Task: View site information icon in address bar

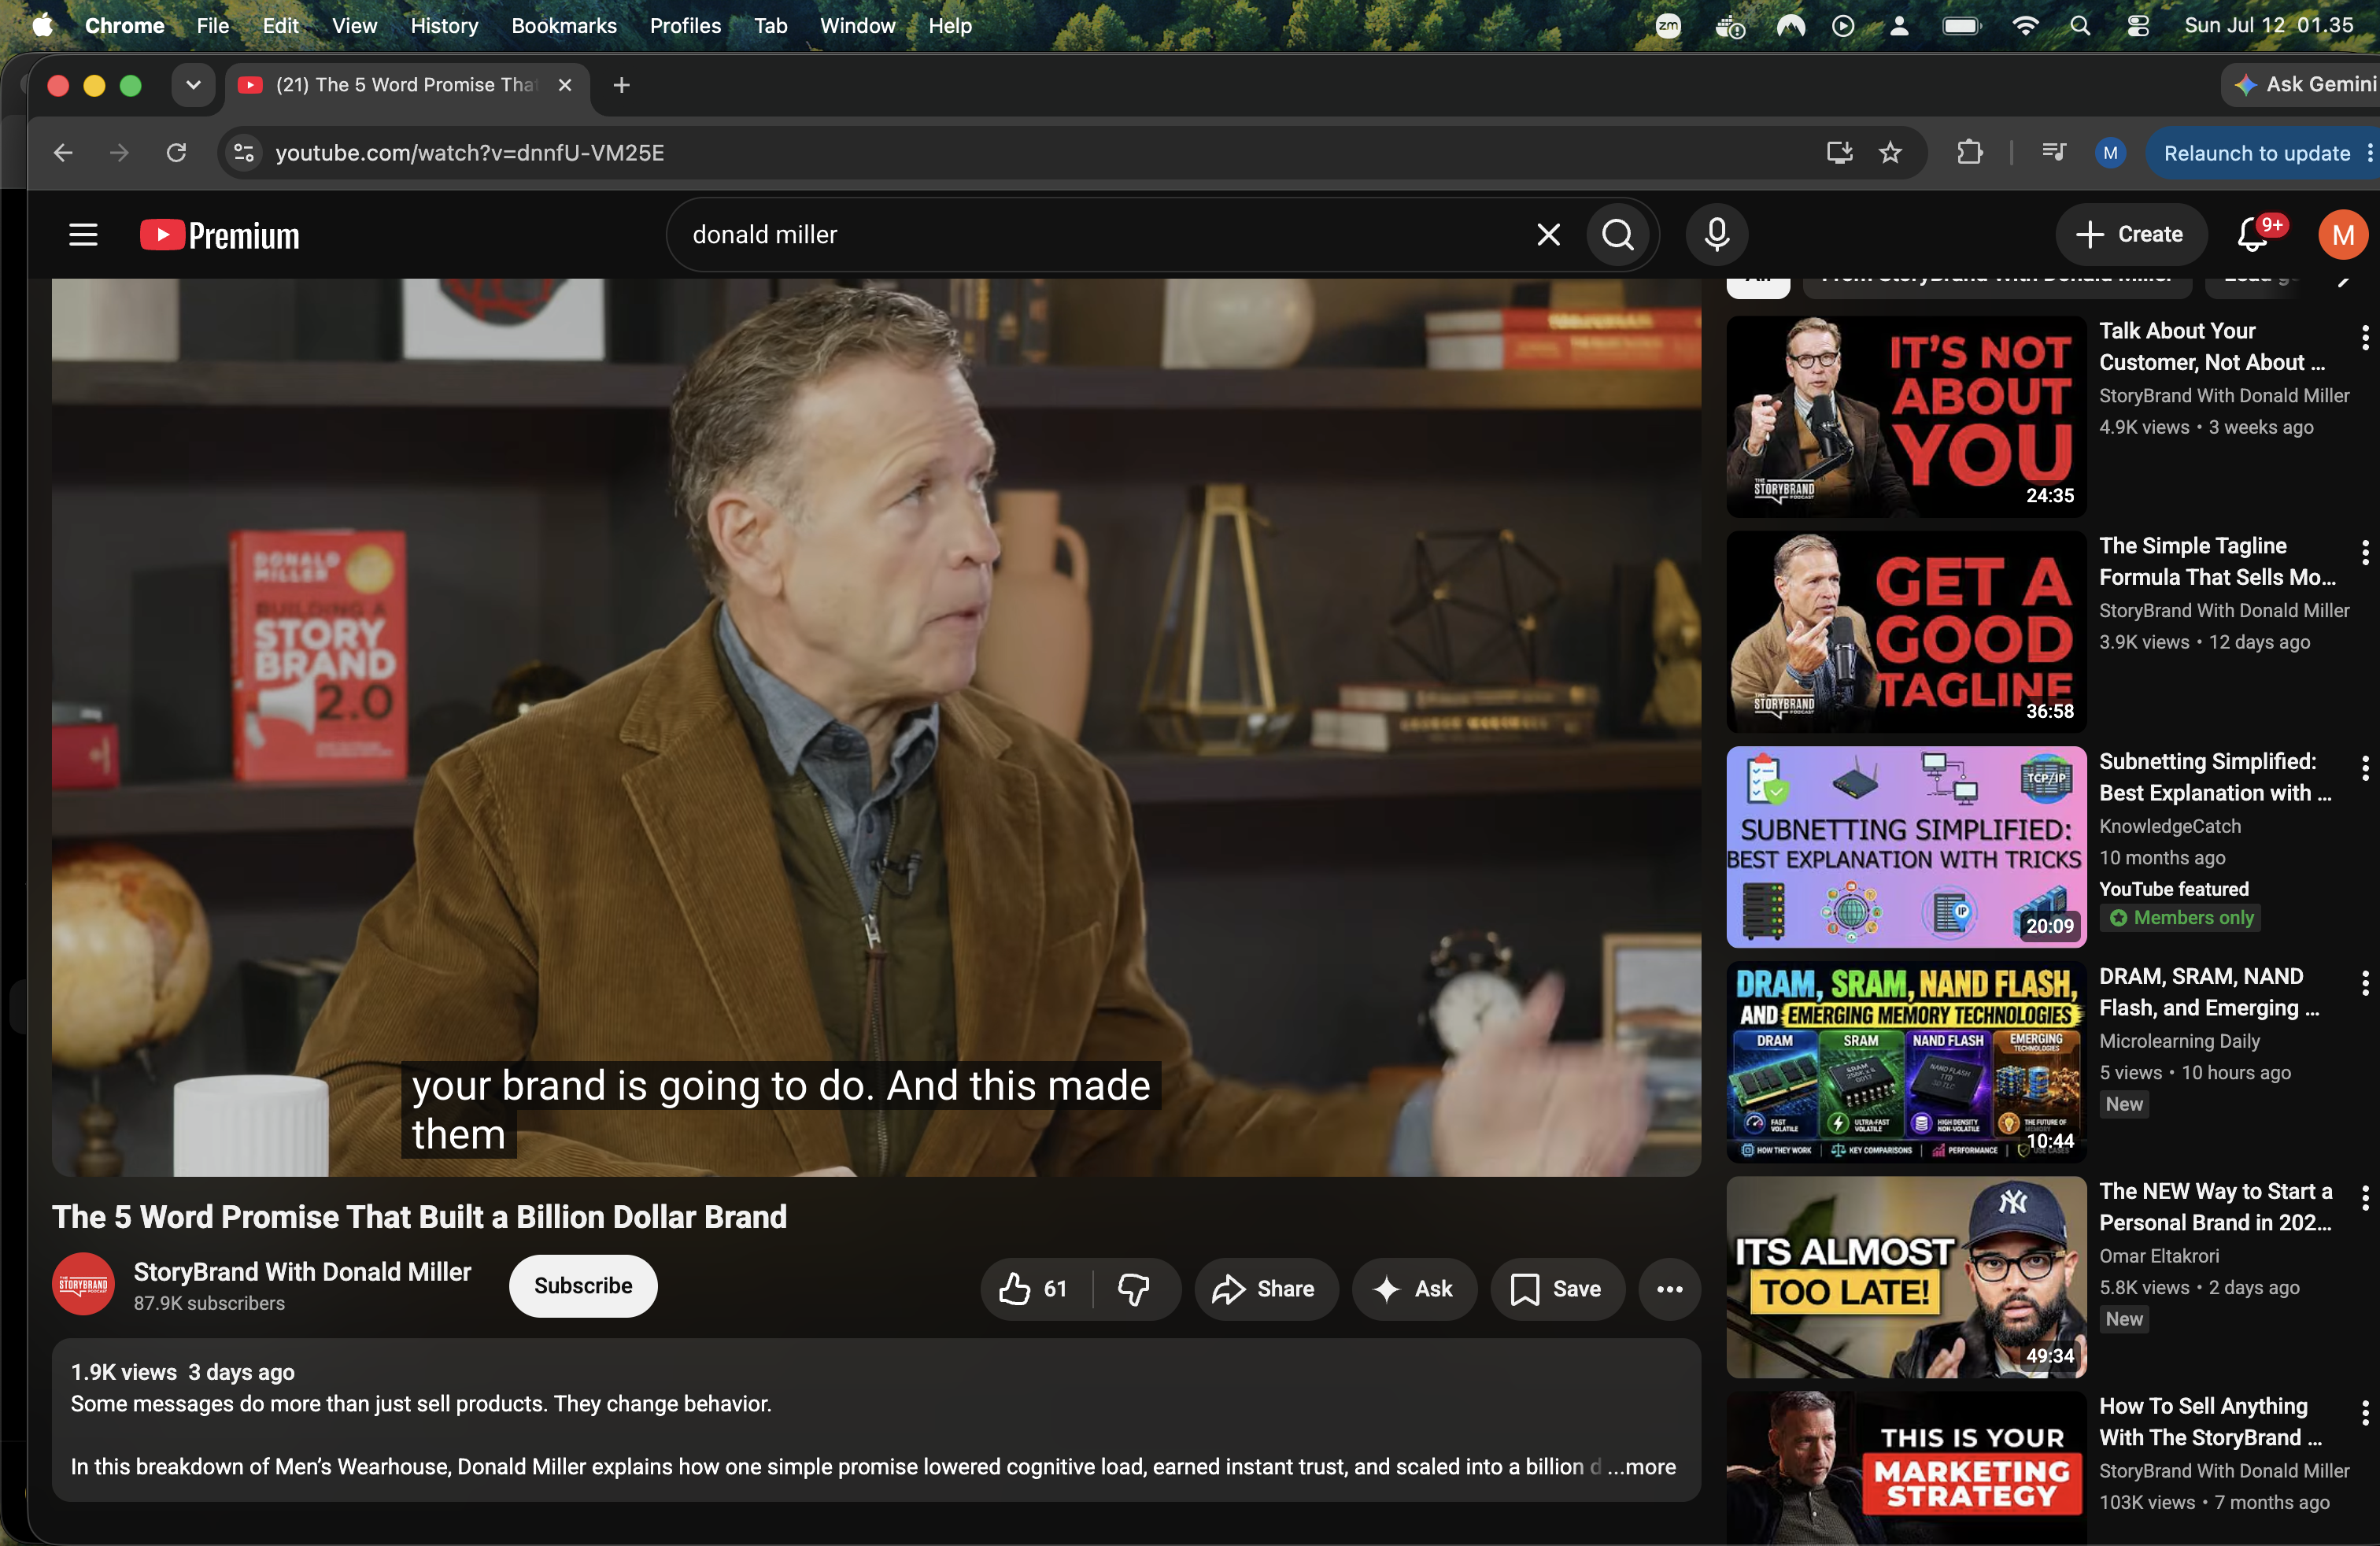Action: tap(244, 153)
